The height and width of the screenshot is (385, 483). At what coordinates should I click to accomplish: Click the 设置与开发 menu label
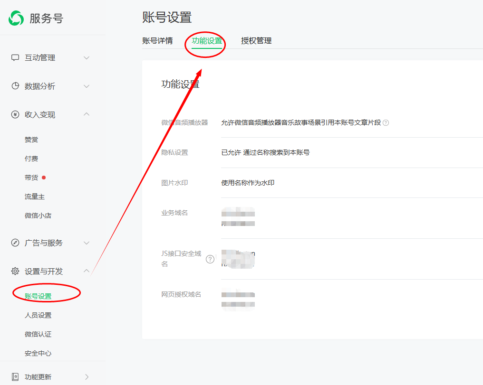pos(43,271)
